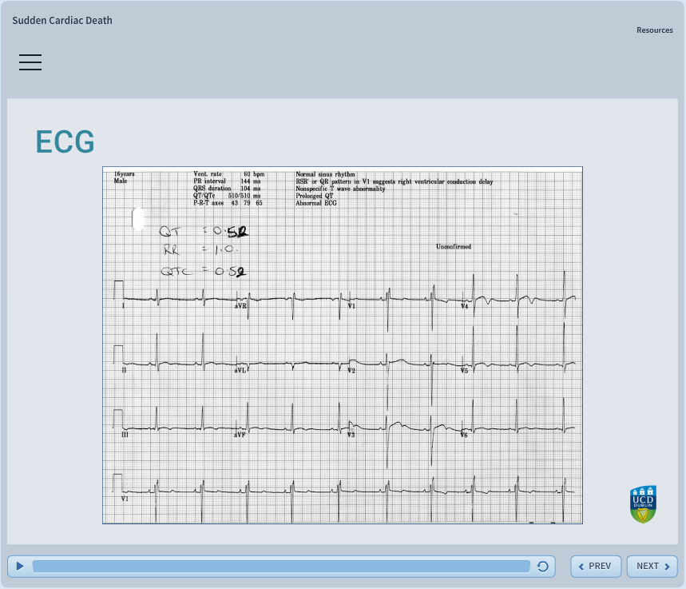686x589 pixels.
Task: Click the Unconfirmed label on the ECG
Action: pos(453,247)
